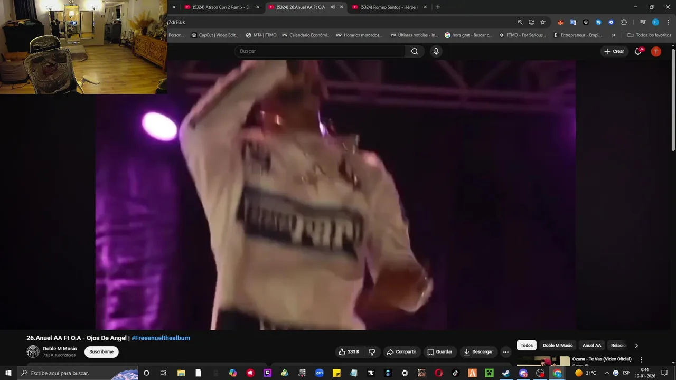
Task: Like the video with thumbs up 233 K
Action: 349,352
